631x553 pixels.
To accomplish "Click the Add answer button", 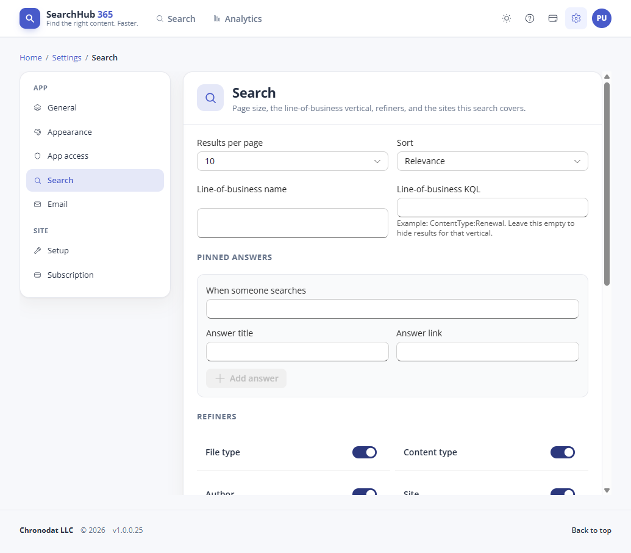I will 246,378.
